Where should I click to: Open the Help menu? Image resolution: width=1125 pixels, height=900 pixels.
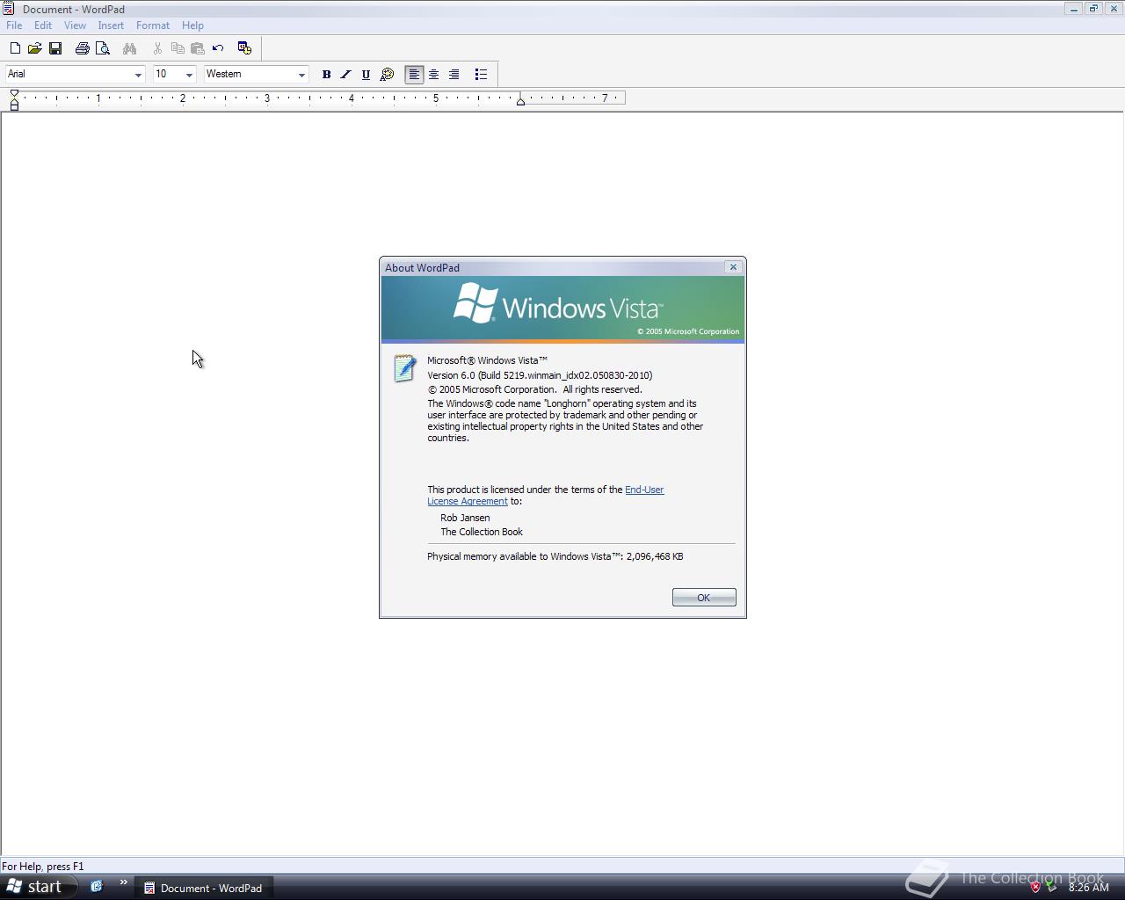coord(192,25)
